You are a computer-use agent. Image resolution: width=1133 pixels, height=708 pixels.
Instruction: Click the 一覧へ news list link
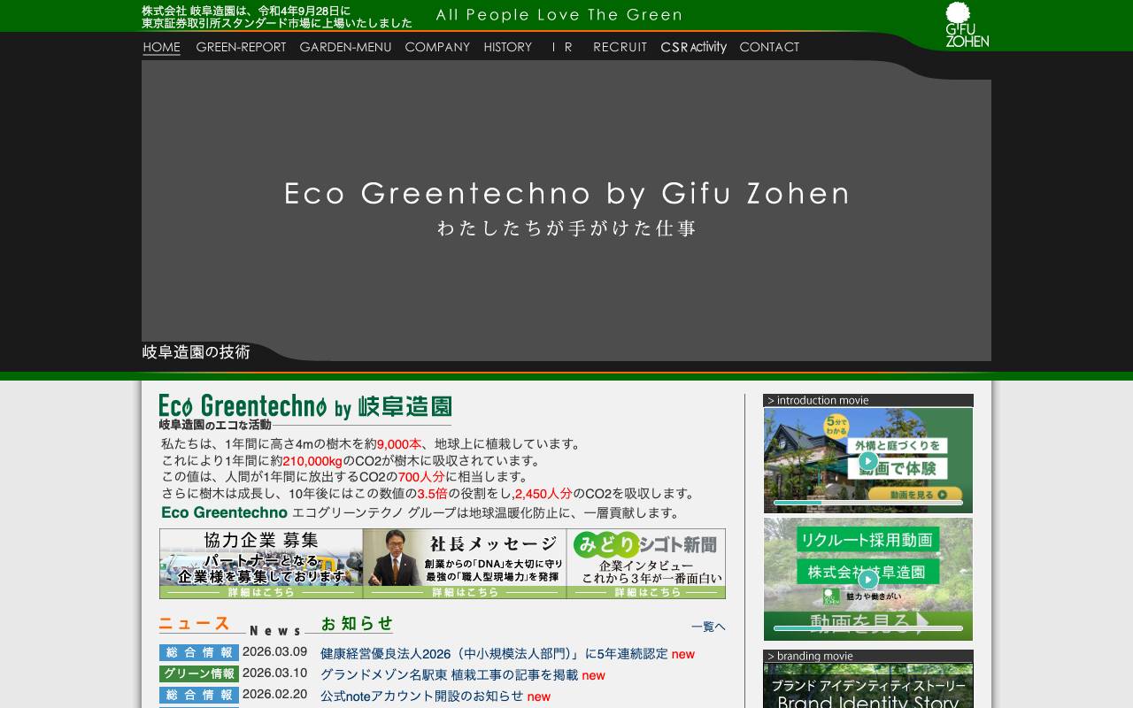click(x=707, y=627)
